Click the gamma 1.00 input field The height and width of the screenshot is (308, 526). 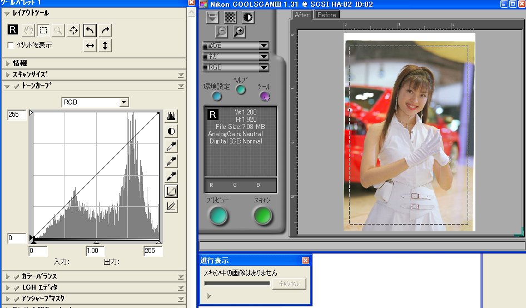tap(95, 251)
